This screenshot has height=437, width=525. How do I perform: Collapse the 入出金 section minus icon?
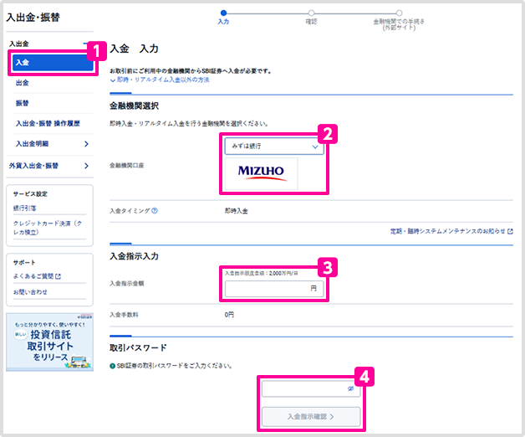pyautogui.click(x=85, y=44)
